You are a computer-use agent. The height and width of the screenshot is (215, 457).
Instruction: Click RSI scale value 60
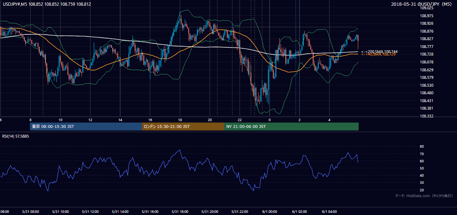[422, 161]
